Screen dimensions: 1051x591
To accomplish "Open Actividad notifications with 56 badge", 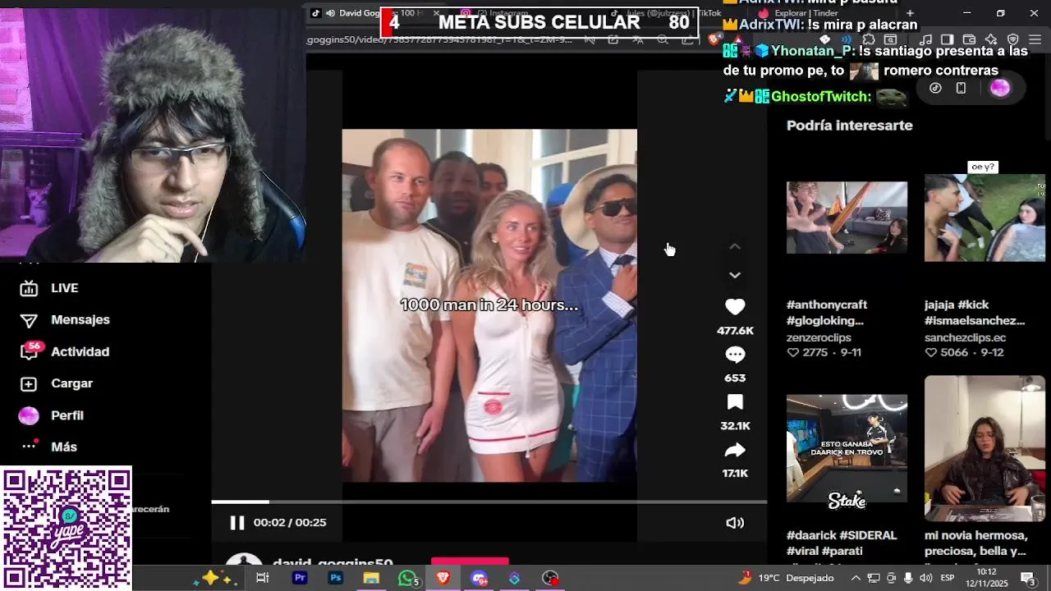I will click(65, 351).
